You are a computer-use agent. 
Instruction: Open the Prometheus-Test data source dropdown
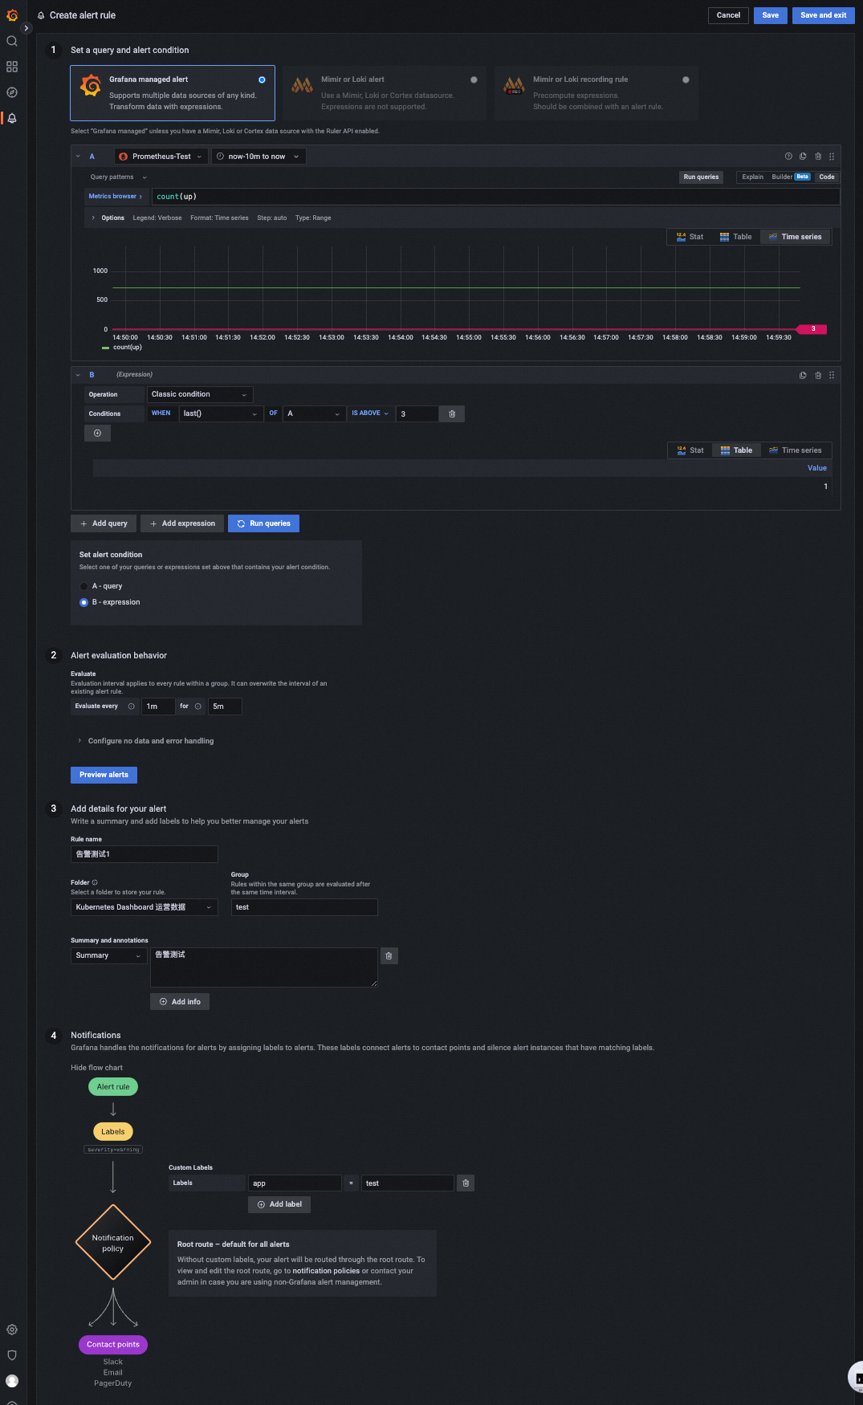(x=161, y=157)
